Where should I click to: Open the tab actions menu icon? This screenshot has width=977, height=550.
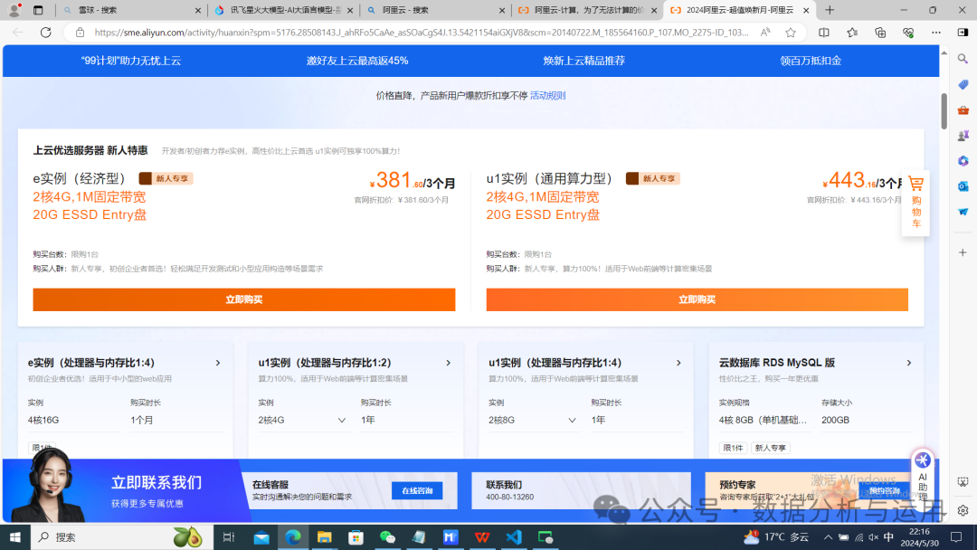tap(38, 10)
